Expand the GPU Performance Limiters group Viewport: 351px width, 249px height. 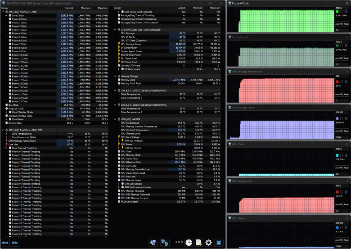[119, 187]
